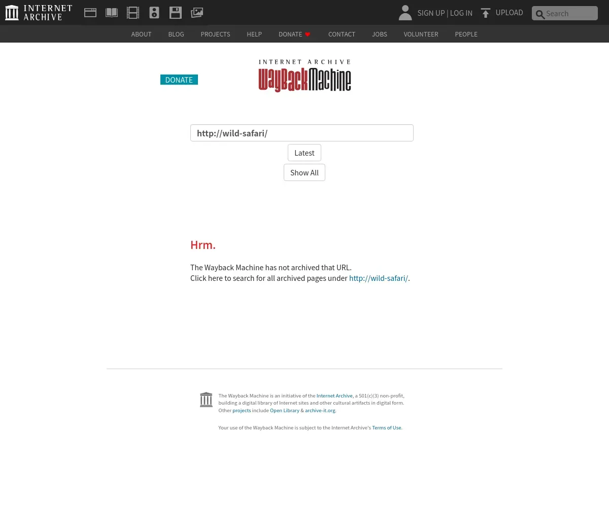Open the Video film-strip icon

pyautogui.click(x=133, y=13)
